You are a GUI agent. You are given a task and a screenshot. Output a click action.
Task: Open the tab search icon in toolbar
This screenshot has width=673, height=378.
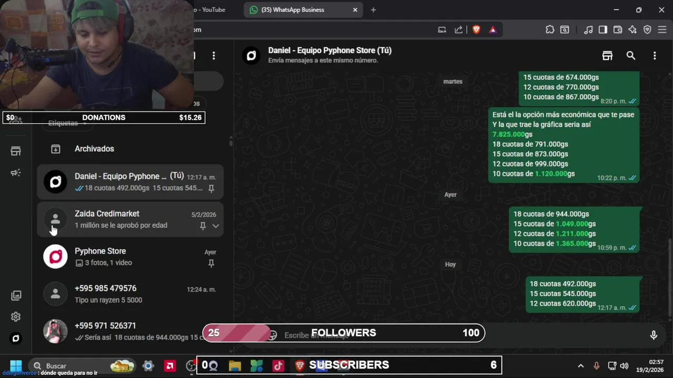coord(565,30)
